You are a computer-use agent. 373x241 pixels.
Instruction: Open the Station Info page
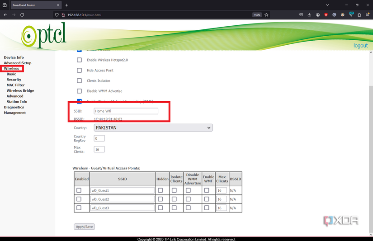pos(17,102)
